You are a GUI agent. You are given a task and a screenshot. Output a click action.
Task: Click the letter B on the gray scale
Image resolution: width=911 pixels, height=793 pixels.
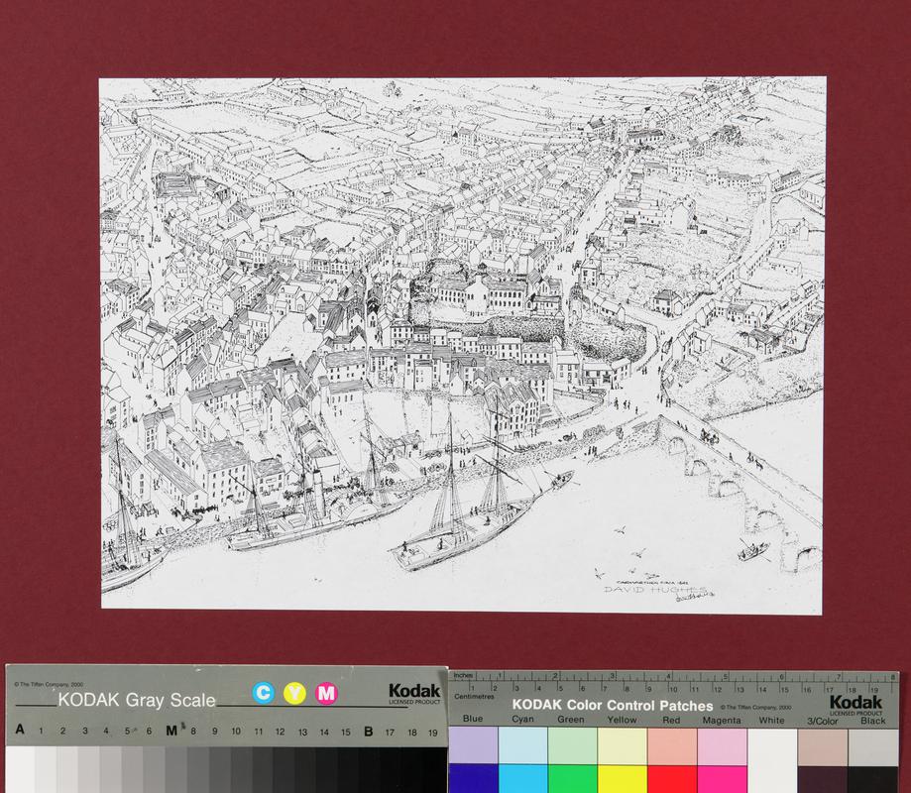point(368,732)
